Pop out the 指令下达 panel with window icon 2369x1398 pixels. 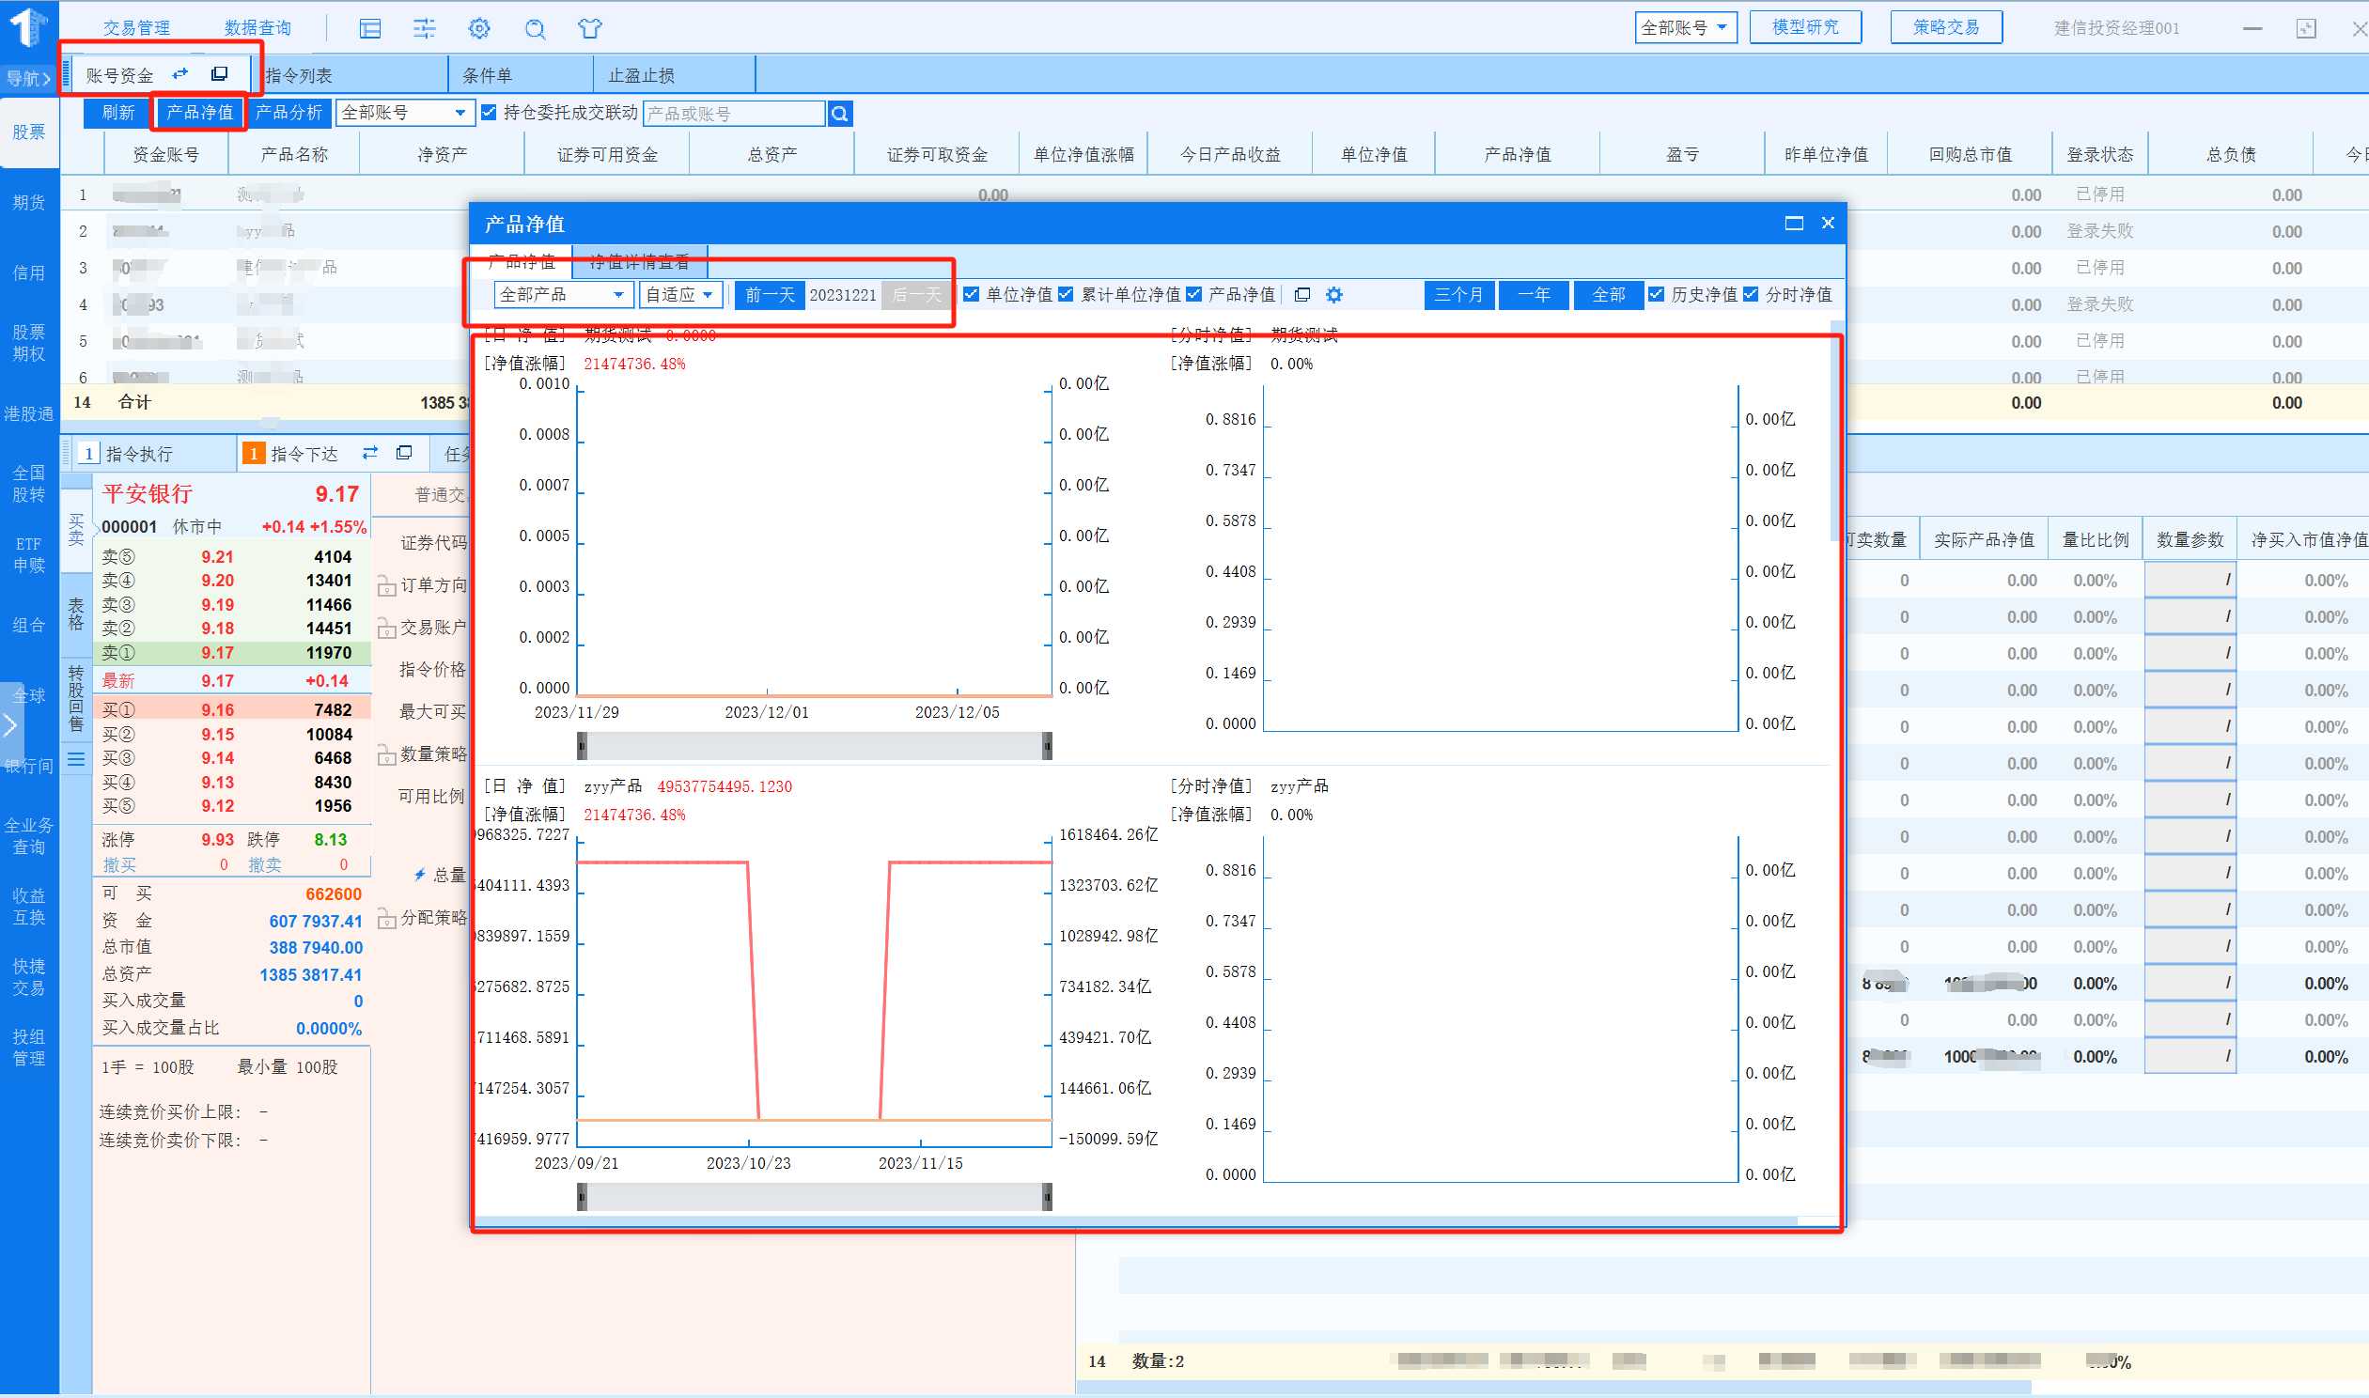(404, 453)
